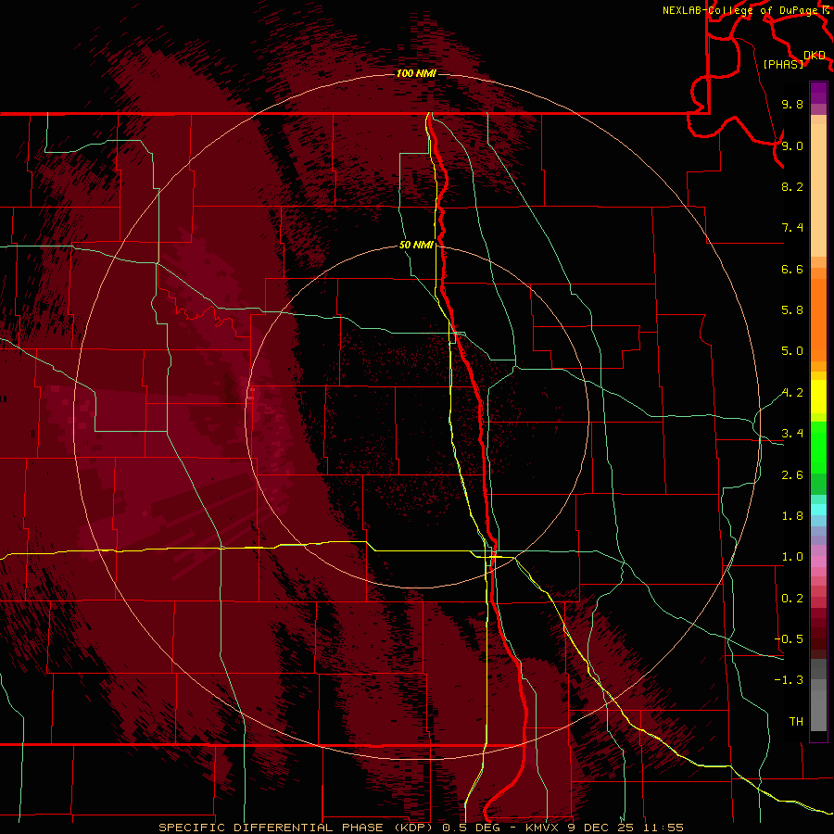Image resolution: width=834 pixels, height=834 pixels.
Task: Click the 1.8 legend value
Action: (x=792, y=516)
